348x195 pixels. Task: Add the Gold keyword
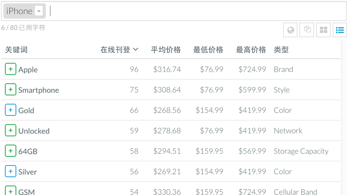[x=10, y=110]
